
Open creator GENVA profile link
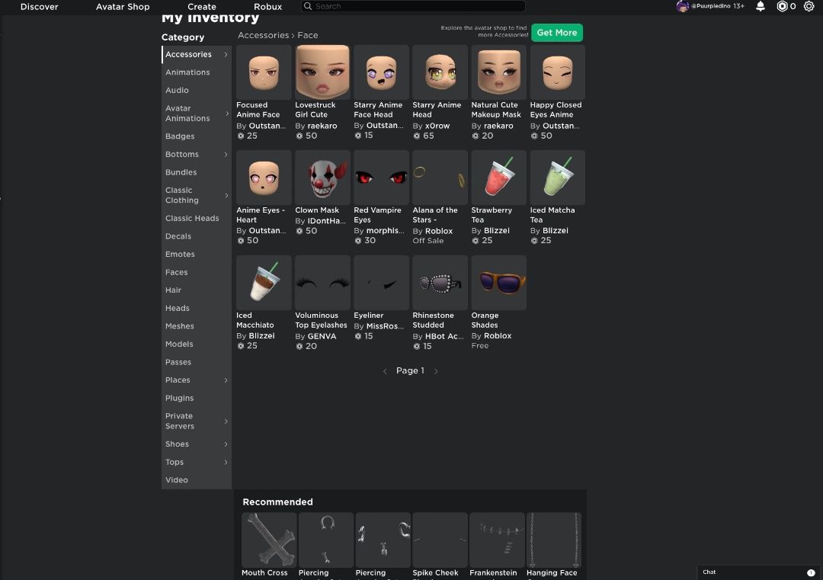pos(322,336)
